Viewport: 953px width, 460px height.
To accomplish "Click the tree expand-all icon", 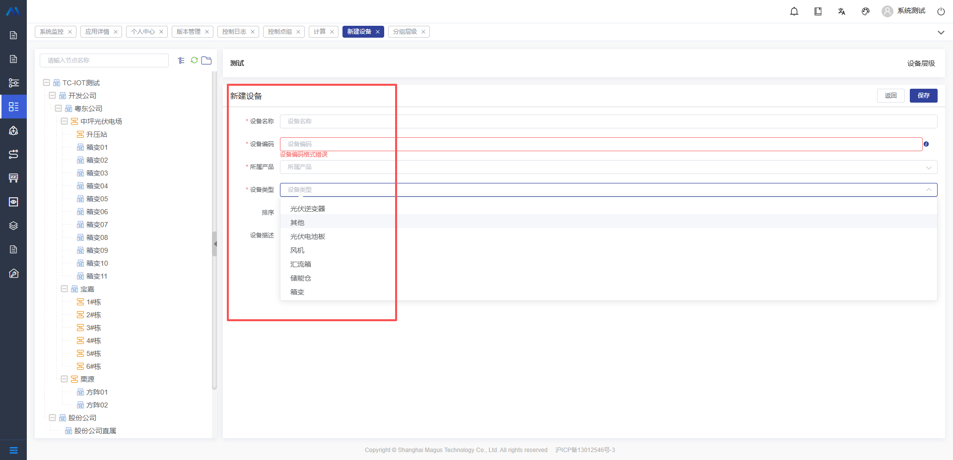I will [x=181, y=60].
